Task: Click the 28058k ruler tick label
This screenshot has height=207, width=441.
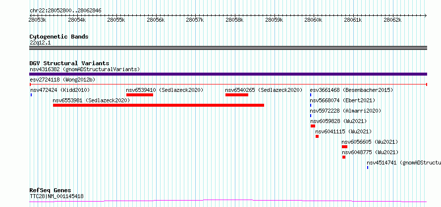Action: tap(234, 20)
